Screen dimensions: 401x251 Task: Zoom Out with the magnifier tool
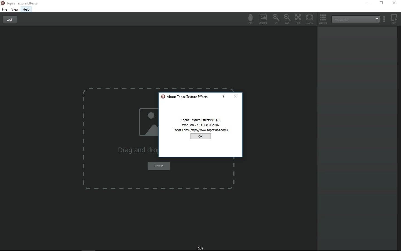287,19
